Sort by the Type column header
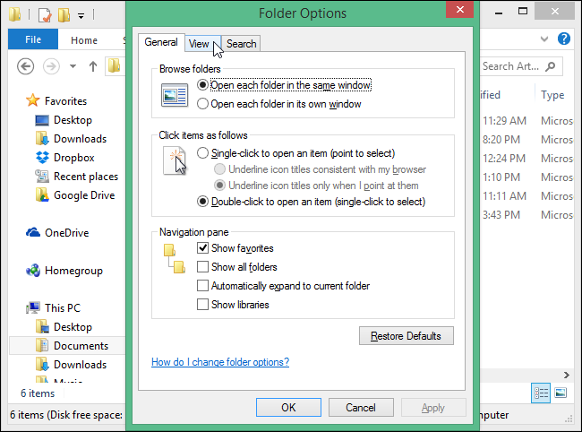This screenshot has width=582, height=432. [552, 95]
